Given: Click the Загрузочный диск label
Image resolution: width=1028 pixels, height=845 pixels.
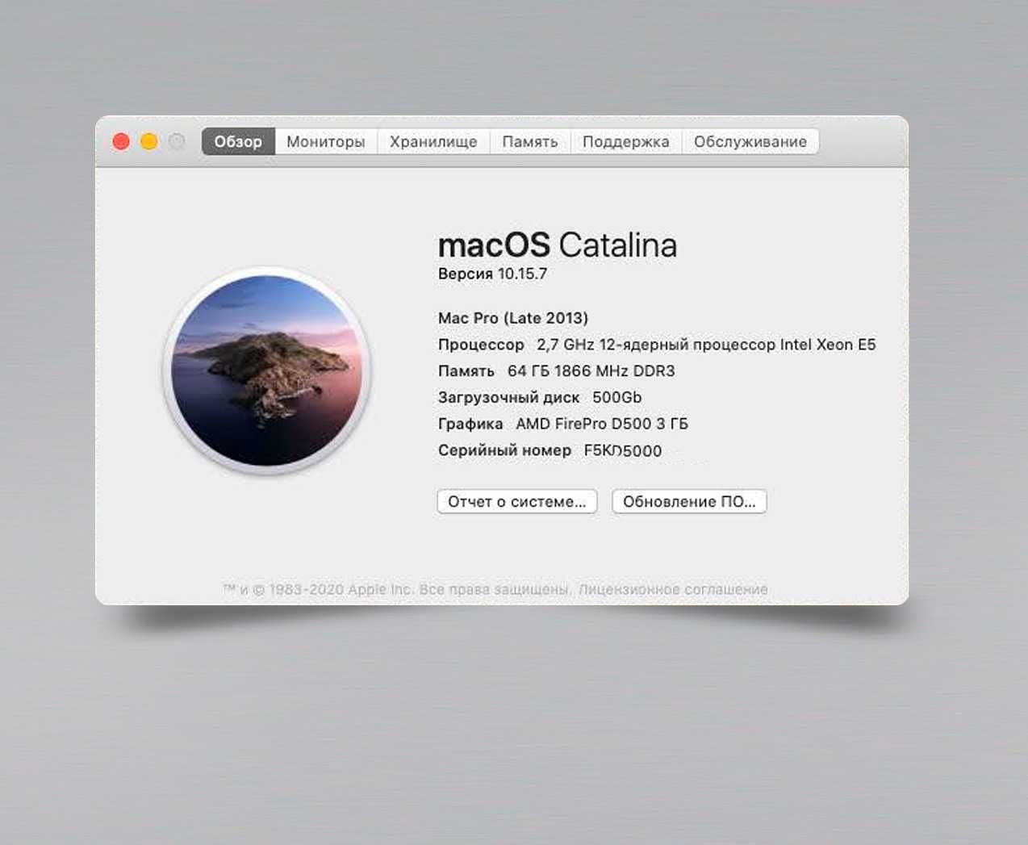Looking at the screenshot, I should coord(508,397).
